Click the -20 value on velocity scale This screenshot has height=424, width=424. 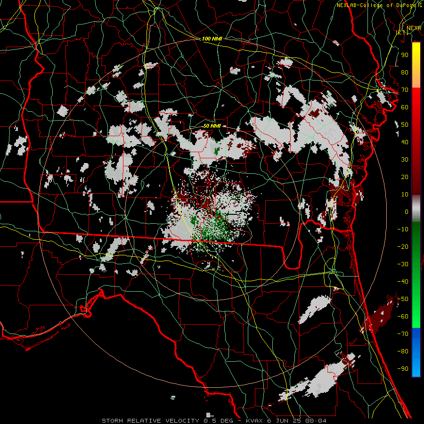click(x=403, y=247)
